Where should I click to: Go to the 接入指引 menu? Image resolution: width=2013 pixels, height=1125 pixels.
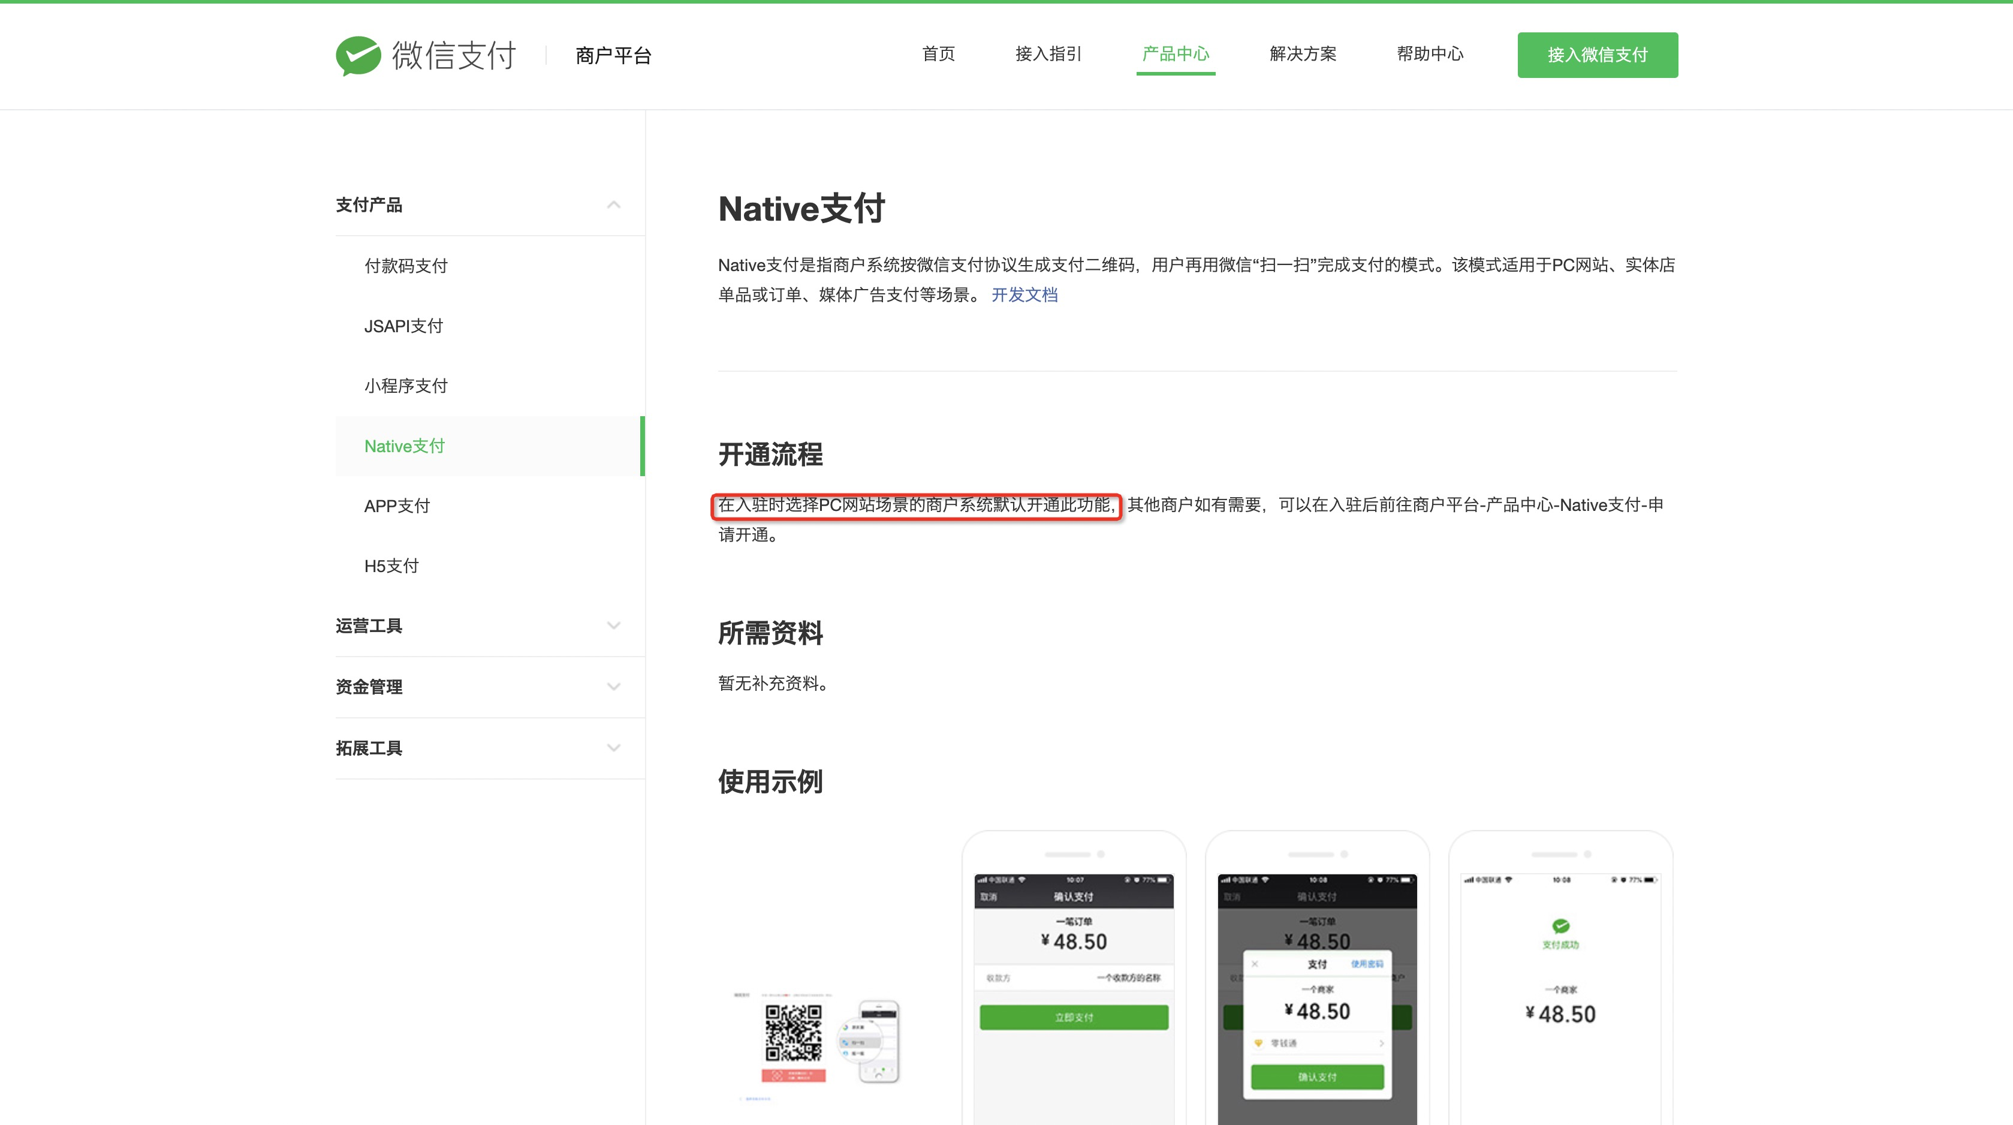[x=1048, y=54]
